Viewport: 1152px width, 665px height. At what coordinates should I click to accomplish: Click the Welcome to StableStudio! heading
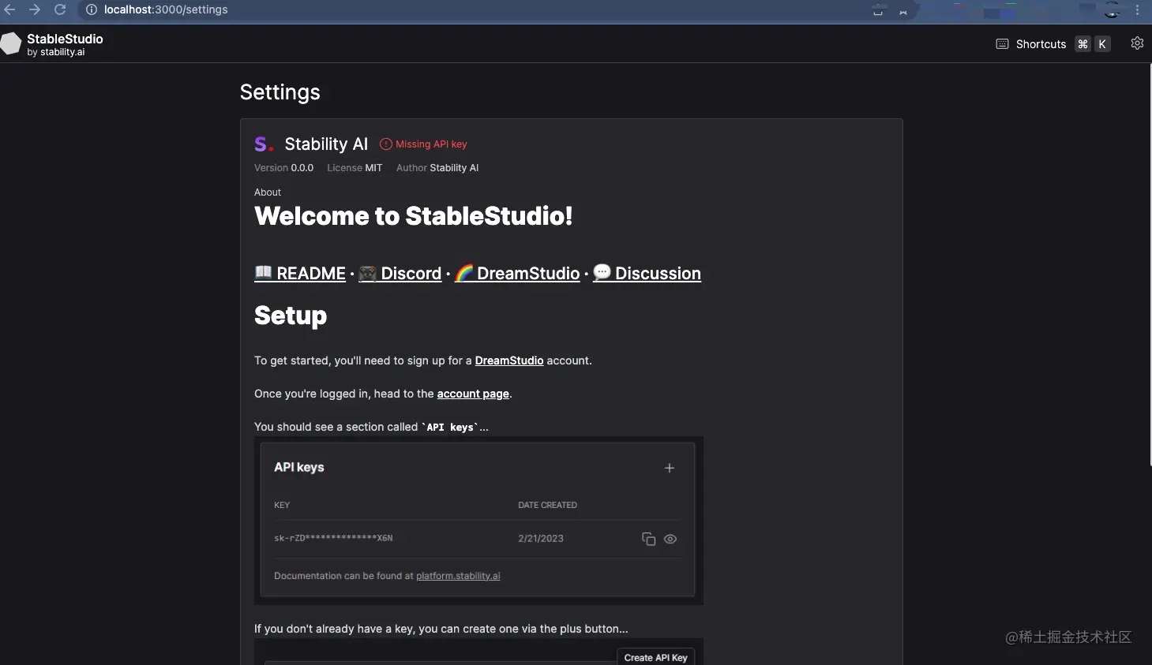pyautogui.click(x=413, y=216)
